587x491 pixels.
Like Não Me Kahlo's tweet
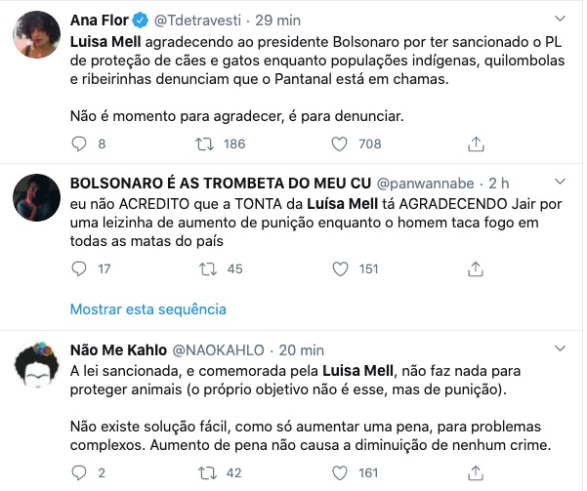tap(340, 473)
